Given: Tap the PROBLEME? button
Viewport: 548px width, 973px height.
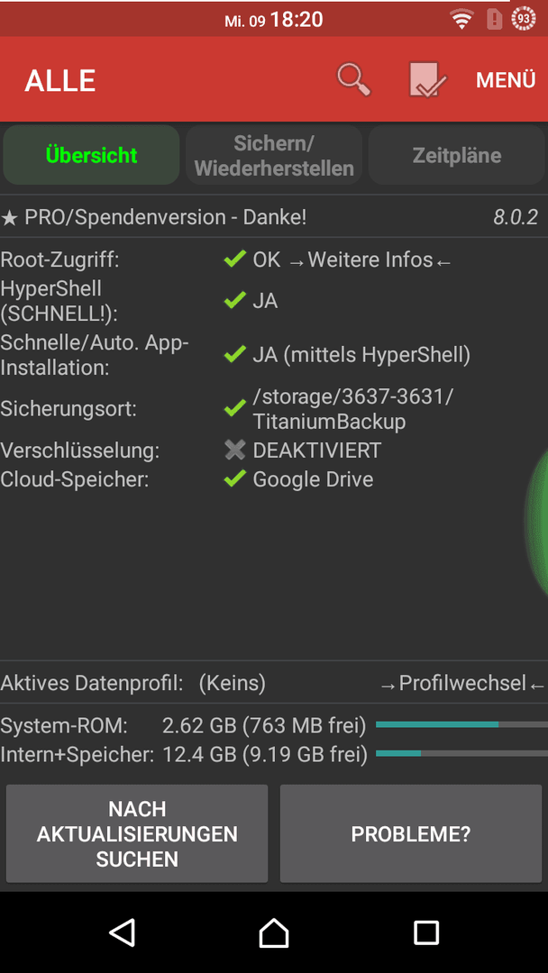Looking at the screenshot, I should (x=411, y=833).
